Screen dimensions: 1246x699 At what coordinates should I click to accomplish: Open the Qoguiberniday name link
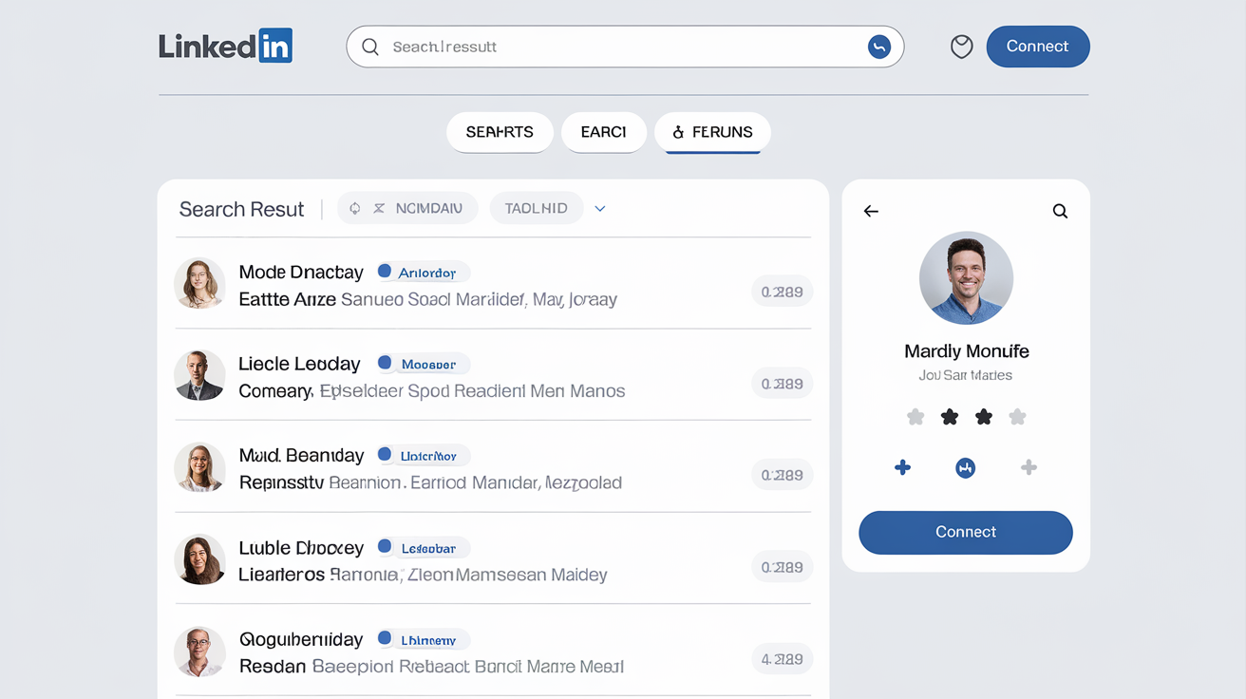[301, 639]
